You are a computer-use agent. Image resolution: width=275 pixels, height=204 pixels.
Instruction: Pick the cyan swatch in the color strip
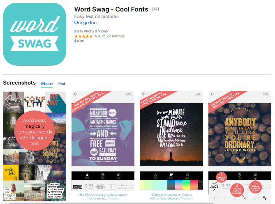pos(164,185)
